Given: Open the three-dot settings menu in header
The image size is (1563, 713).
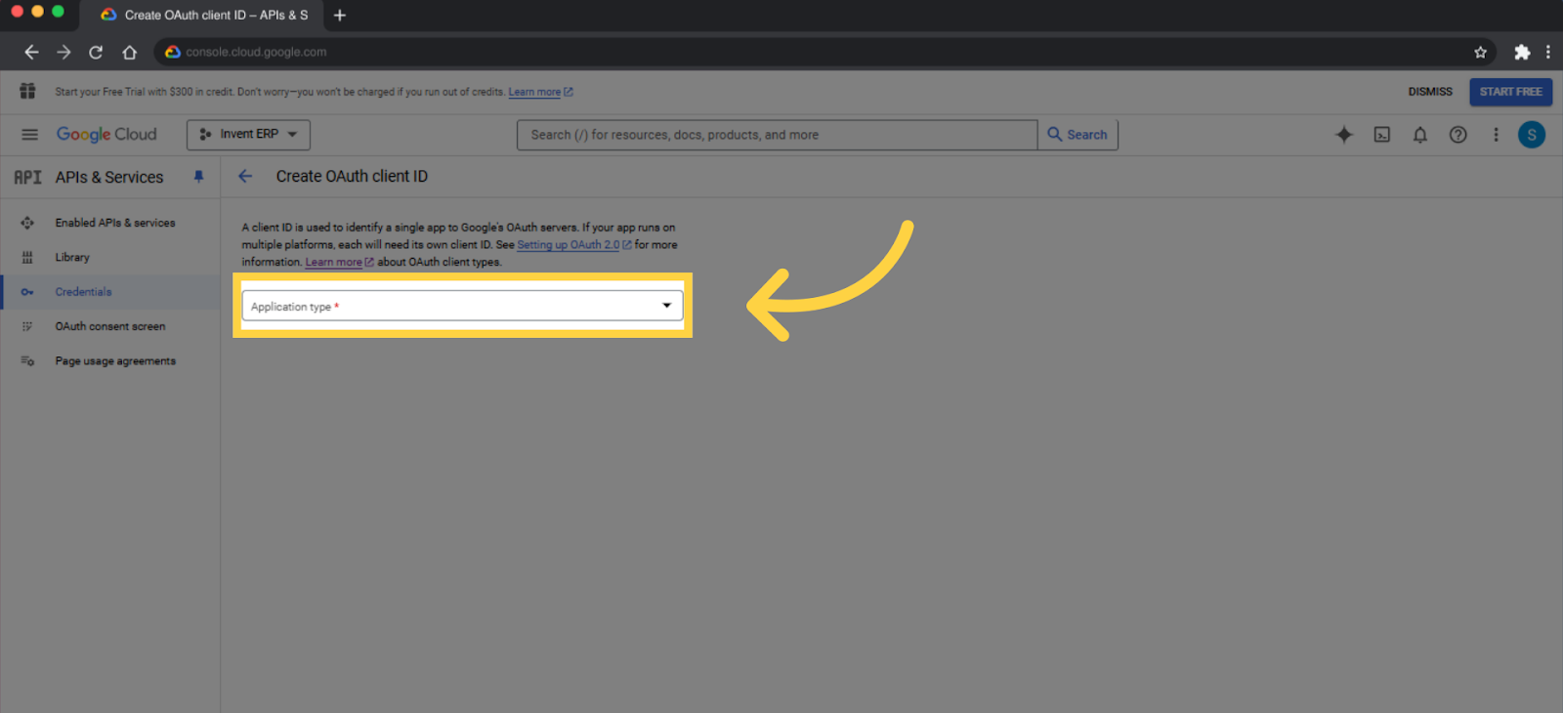Looking at the screenshot, I should [x=1496, y=135].
